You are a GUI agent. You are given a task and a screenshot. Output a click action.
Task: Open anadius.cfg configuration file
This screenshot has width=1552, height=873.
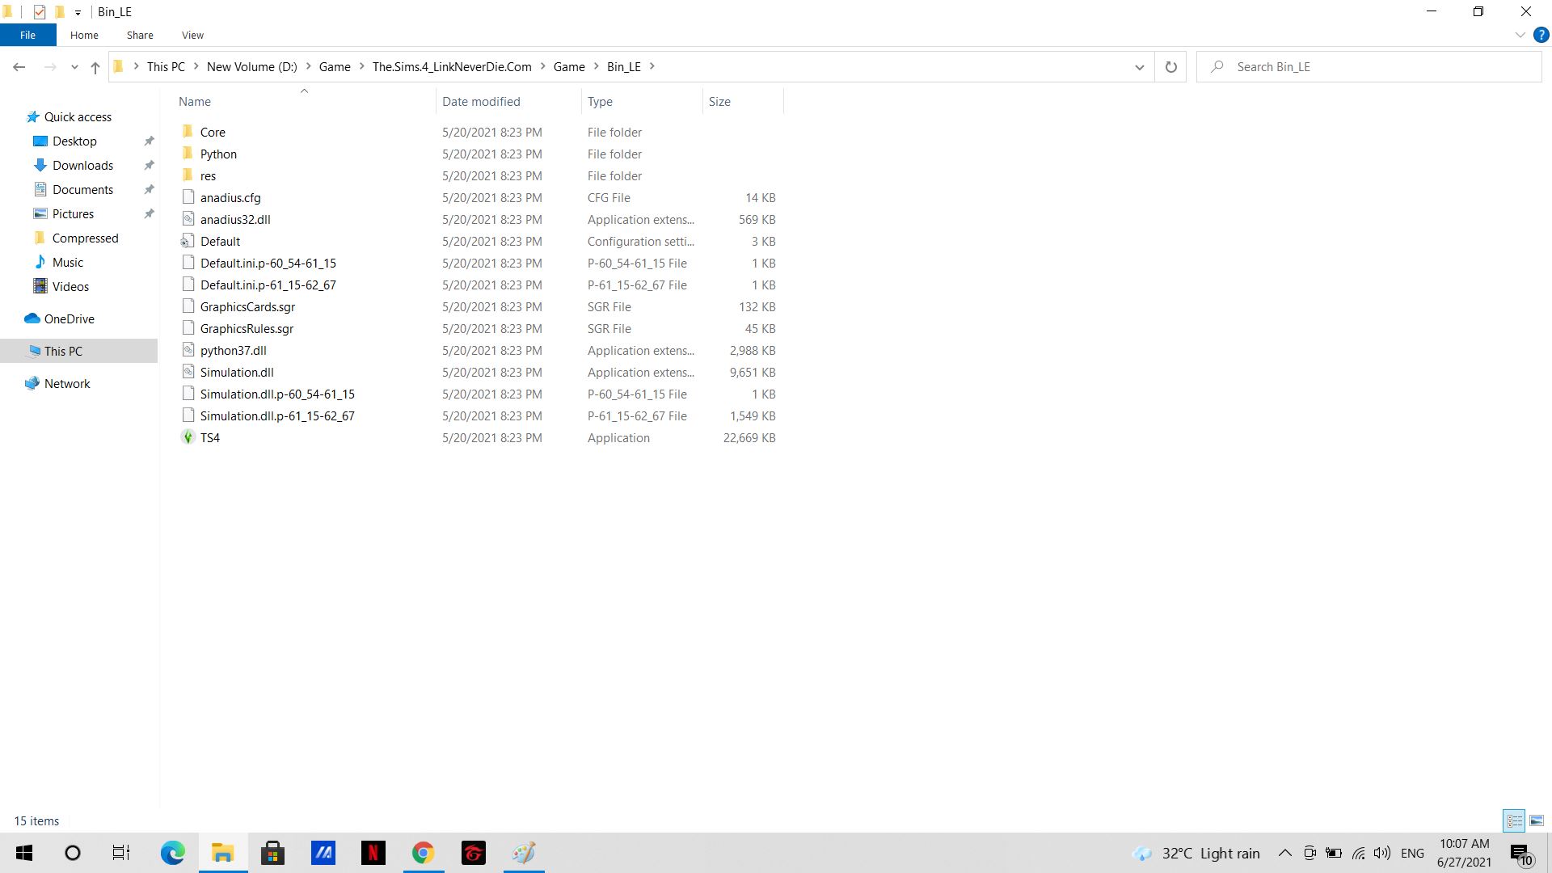pyautogui.click(x=231, y=197)
